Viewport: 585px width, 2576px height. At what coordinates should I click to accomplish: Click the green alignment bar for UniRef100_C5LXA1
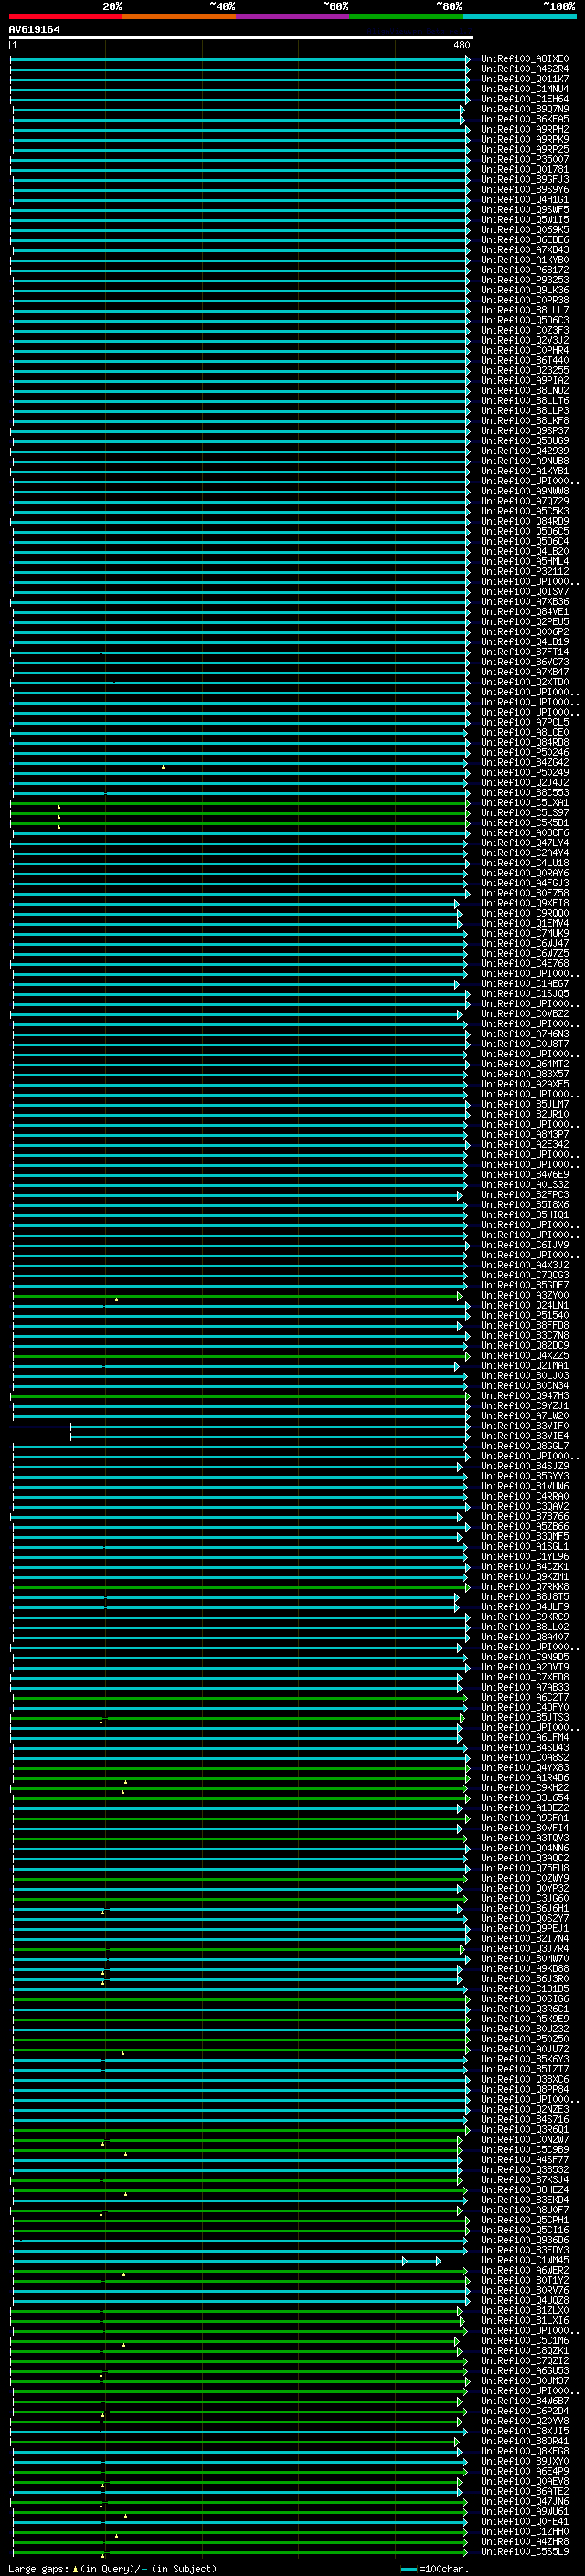[240, 803]
